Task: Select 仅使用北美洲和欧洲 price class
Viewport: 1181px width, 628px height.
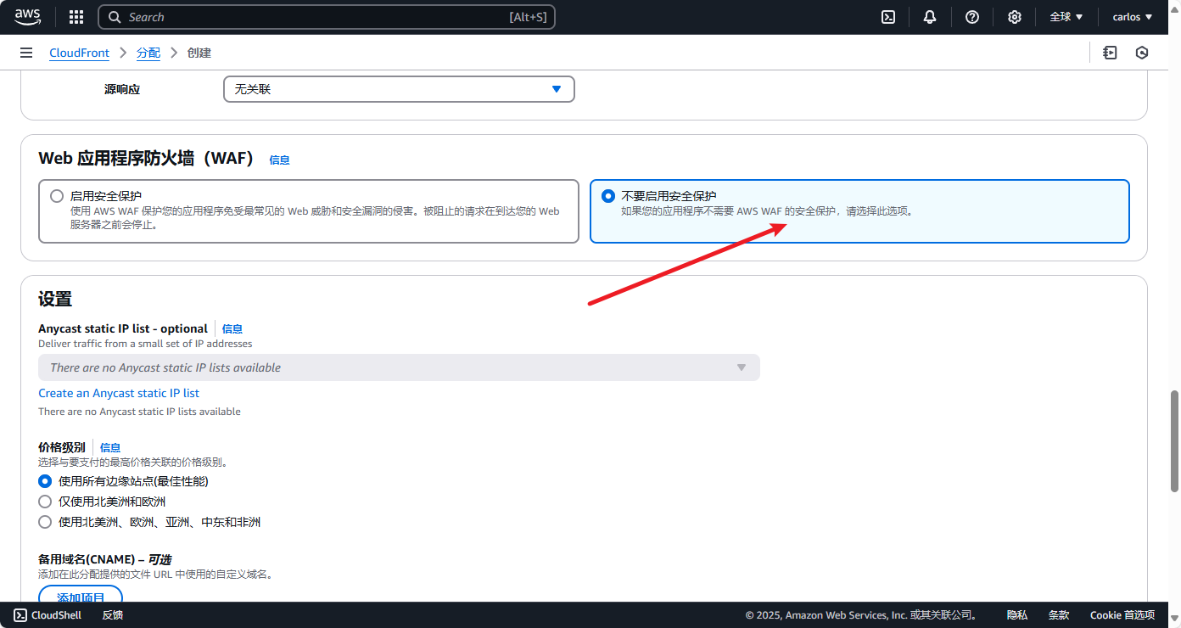Action: tap(46, 502)
